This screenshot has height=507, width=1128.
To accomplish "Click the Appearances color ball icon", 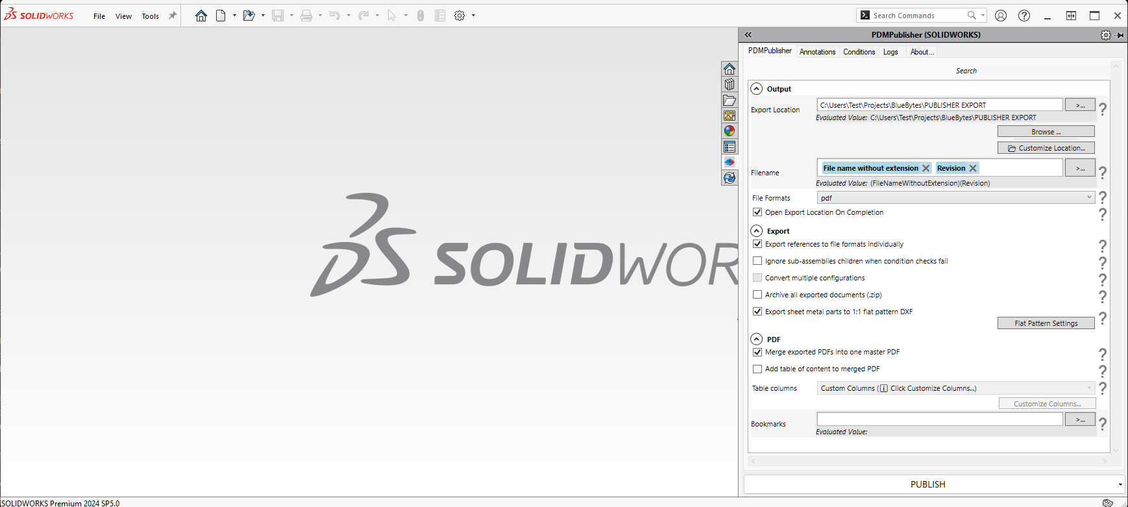I will coord(730,131).
